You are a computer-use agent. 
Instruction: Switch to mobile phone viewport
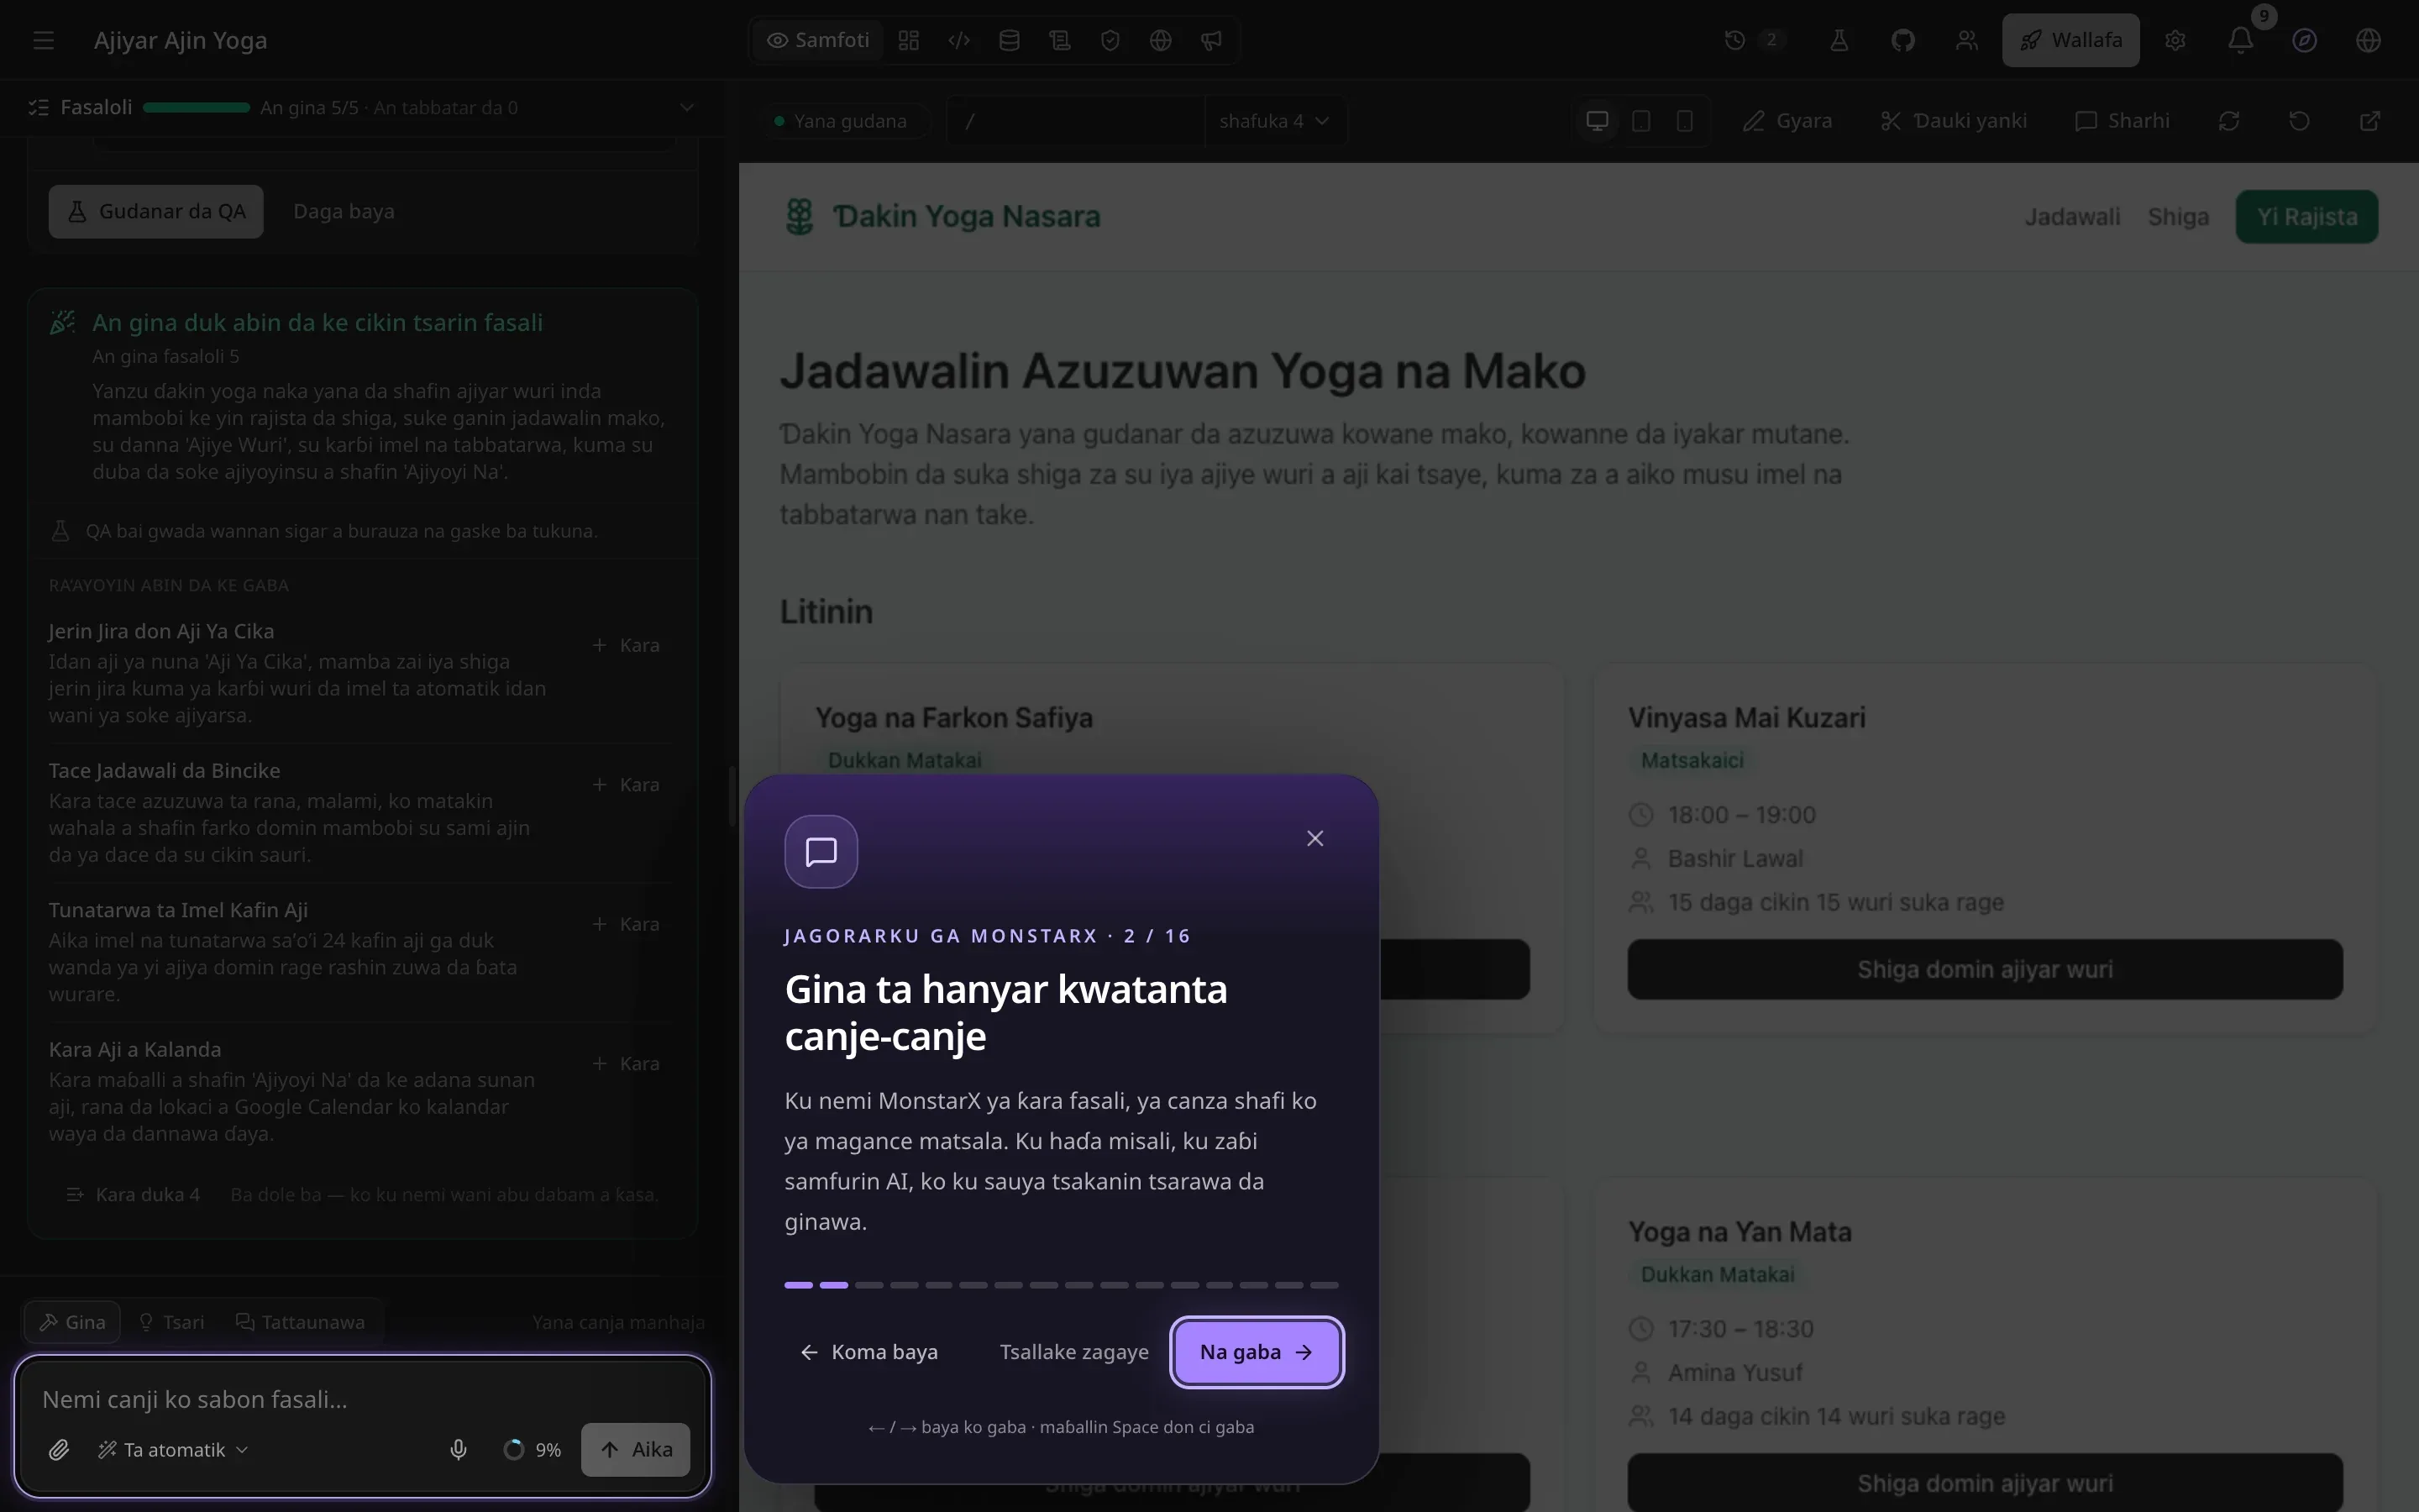pos(1684,121)
